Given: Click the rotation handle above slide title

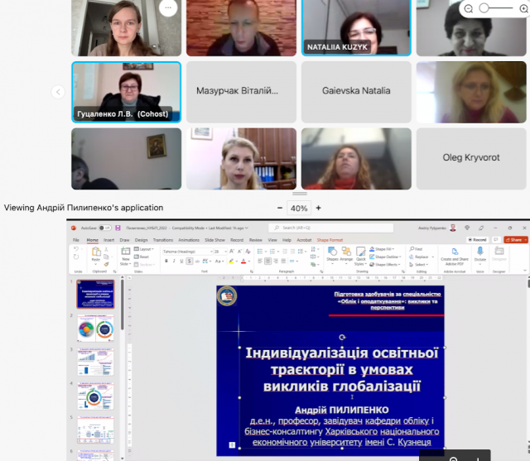Looking at the screenshot, I should 342,337.
